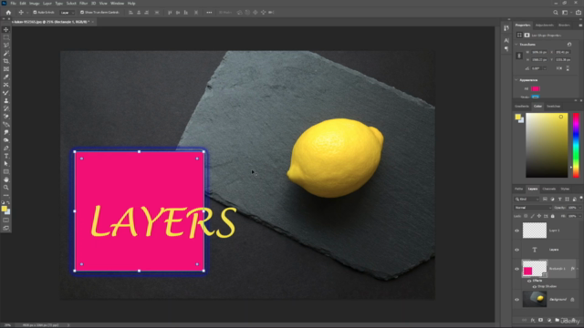
Task: Open the Kind filter dropdown
Action: (x=527, y=200)
